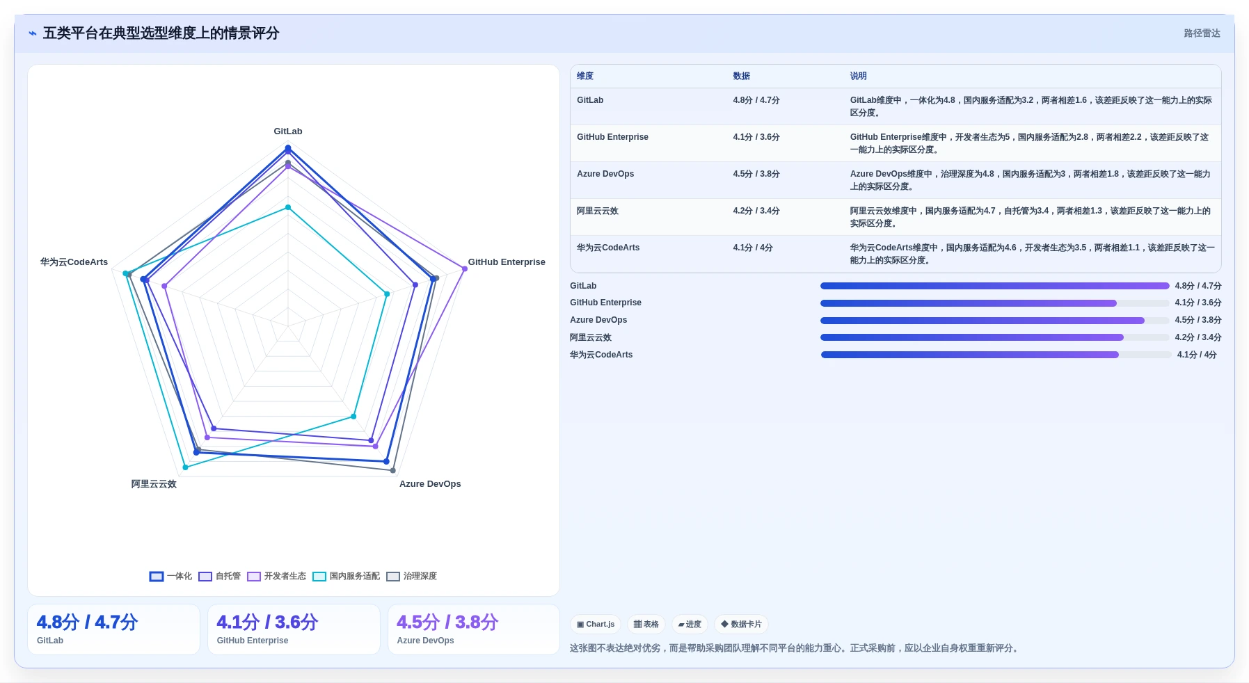
Task: Toggle the 一体化 legend series
Action: point(170,576)
